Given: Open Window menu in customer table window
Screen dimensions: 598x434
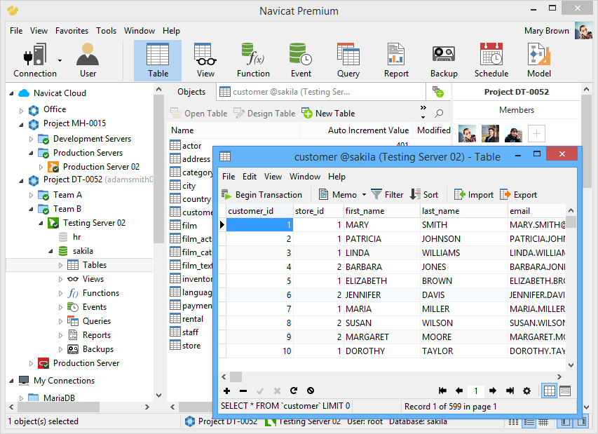Looking at the screenshot, I should pos(305,177).
